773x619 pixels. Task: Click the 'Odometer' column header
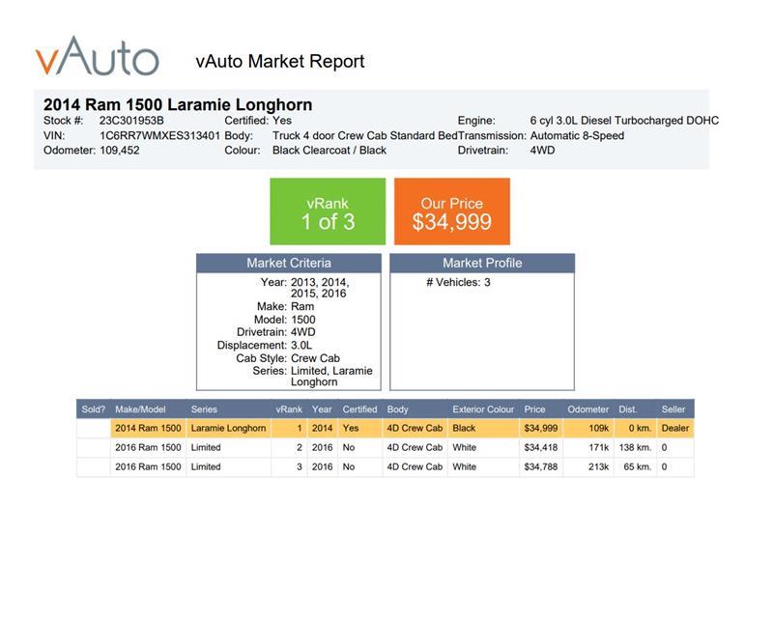tap(588, 409)
